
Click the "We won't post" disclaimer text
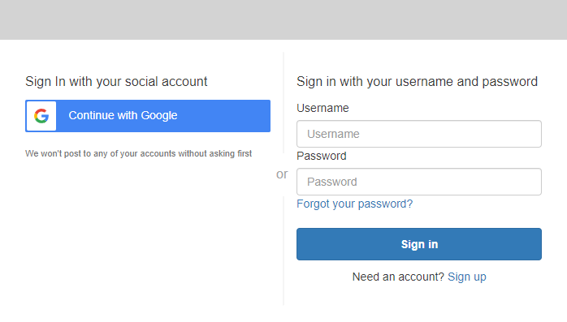click(x=138, y=153)
